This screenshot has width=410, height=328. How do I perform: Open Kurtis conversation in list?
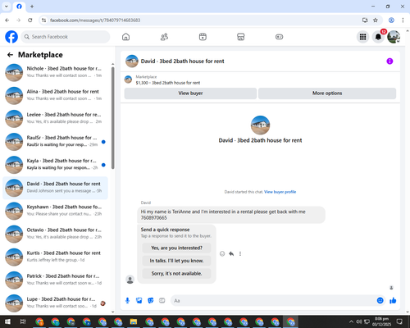point(55,257)
